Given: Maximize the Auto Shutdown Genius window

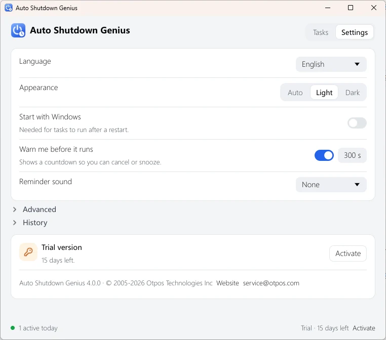Looking at the screenshot, I should [x=351, y=8].
